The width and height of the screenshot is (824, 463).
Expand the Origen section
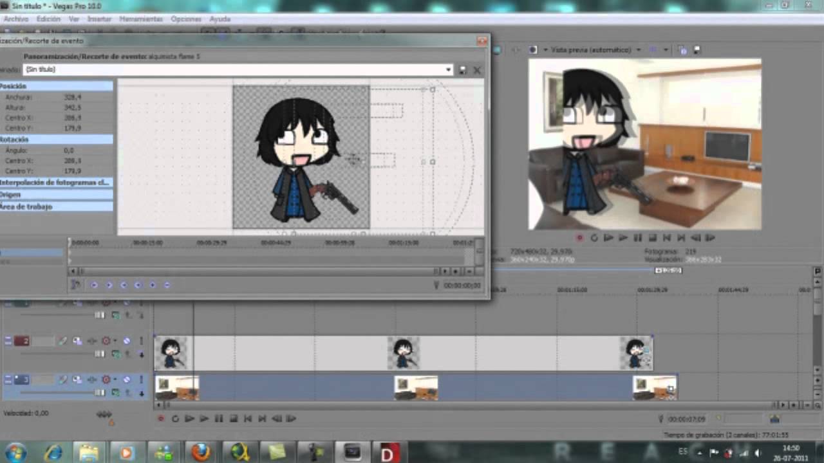click(x=56, y=194)
